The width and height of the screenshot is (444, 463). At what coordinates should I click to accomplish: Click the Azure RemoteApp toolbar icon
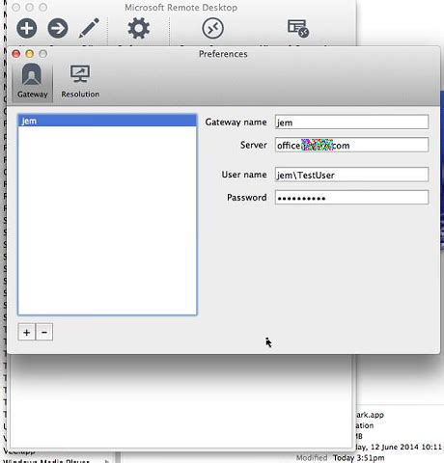pyautogui.click(x=297, y=28)
